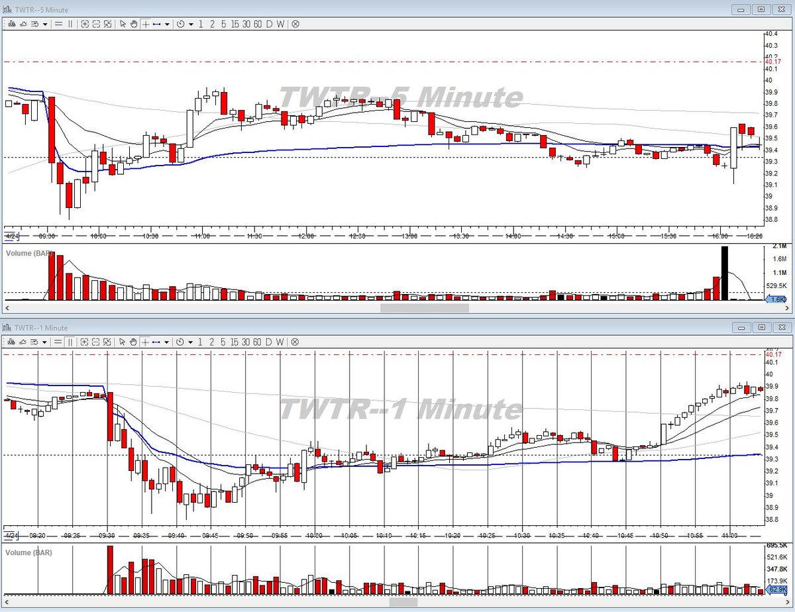Expand settings dropdown arrow in 1 Minute toolbar
The height and width of the screenshot is (612, 795).
(x=45, y=342)
